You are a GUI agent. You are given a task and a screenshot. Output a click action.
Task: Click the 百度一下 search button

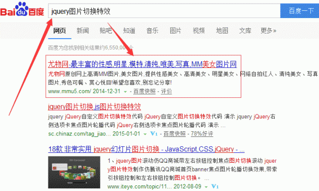point(299,11)
